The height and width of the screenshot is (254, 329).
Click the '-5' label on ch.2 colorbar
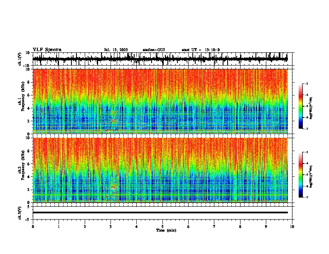coord(306,175)
